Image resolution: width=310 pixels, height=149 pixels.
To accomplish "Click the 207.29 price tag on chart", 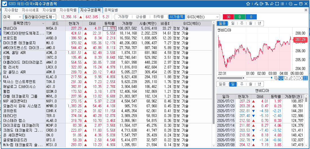I will 300,39.
